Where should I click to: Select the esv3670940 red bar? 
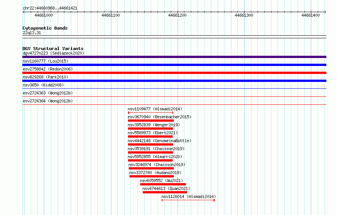[x=151, y=121]
